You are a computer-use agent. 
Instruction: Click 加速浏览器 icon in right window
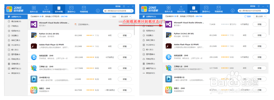point(168,57)
